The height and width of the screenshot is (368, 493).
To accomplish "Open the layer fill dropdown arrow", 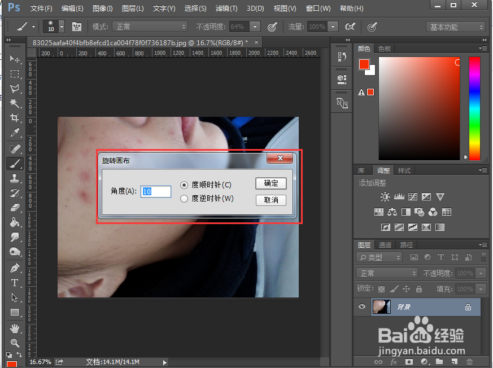I will coord(481,289).
